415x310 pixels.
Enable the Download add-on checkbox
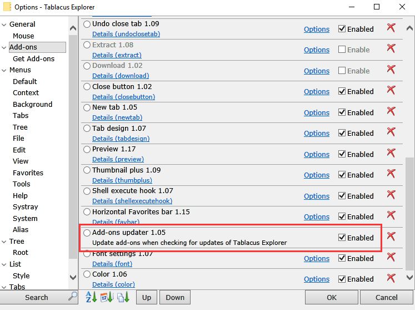pyautogui.click(x=342, y=71)
